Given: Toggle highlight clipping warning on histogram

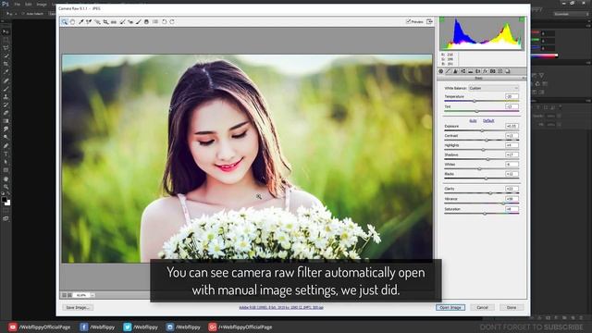Looking at the screenshot, I should [522, 19].
